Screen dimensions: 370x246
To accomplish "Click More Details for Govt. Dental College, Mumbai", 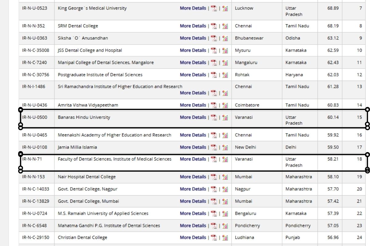I will click(193, 201).
